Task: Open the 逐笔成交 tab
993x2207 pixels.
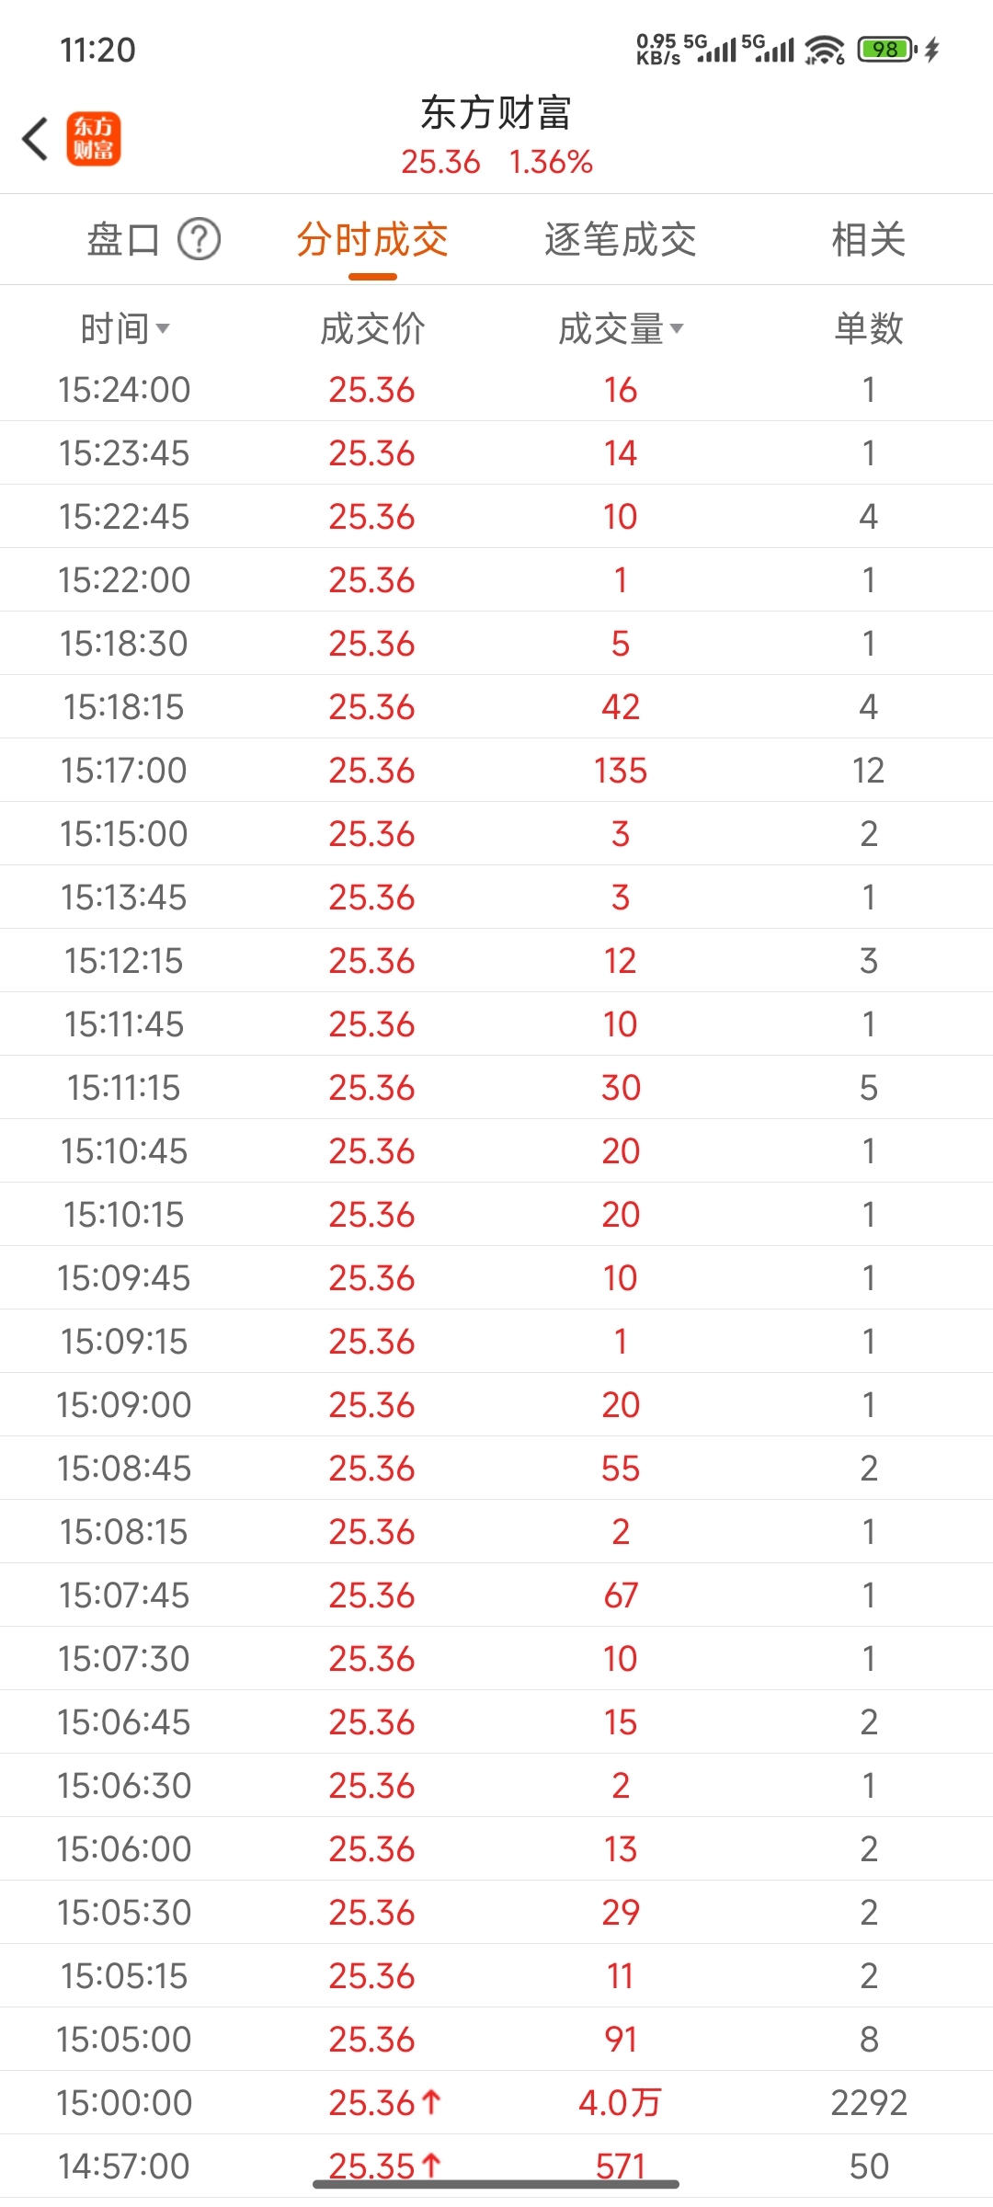Action: (621, 240)
